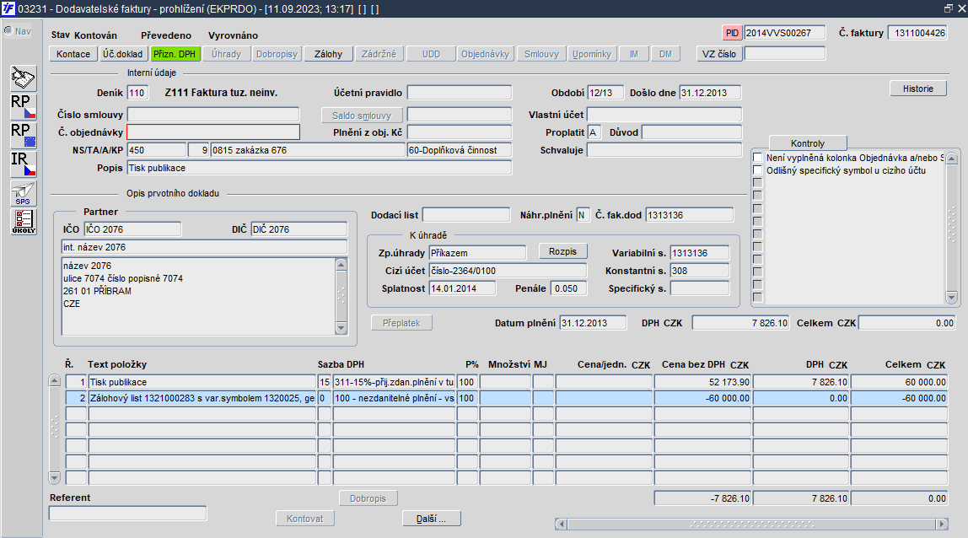Open the Zálohy tab button
The height and width of the screenshot is (538, 968).
coord(329,54)
